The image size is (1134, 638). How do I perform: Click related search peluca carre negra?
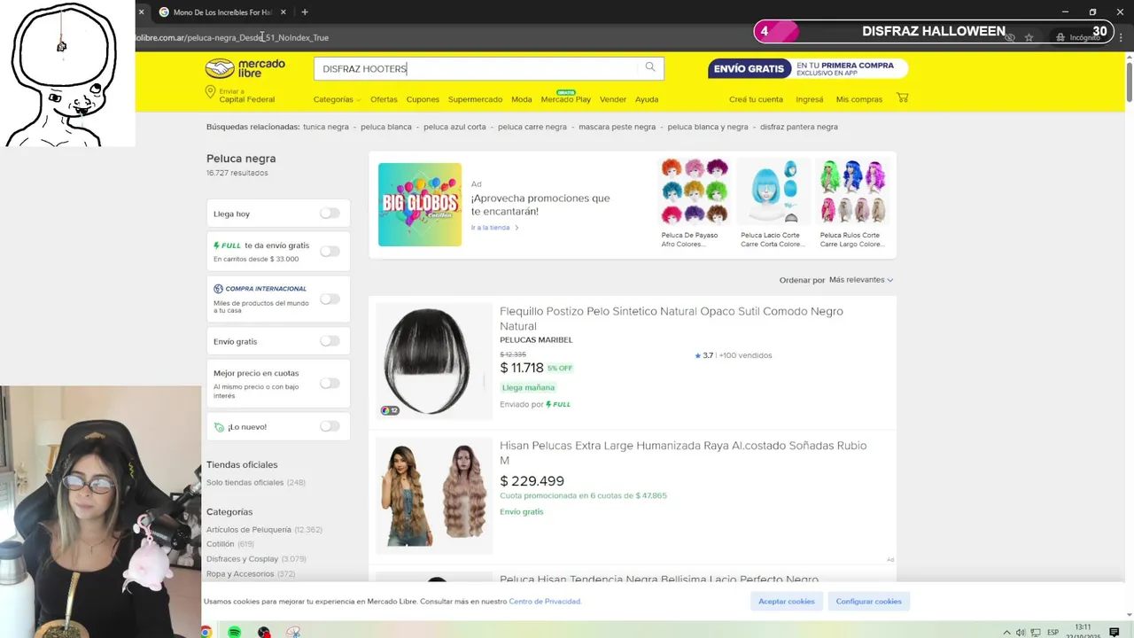coord(532,127)
